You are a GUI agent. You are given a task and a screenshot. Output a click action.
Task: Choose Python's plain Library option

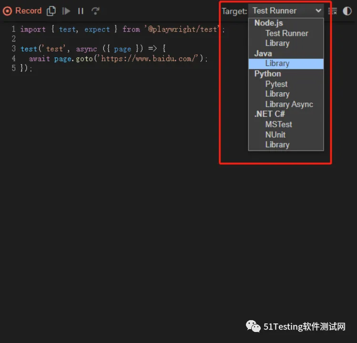tap(277, 94)
